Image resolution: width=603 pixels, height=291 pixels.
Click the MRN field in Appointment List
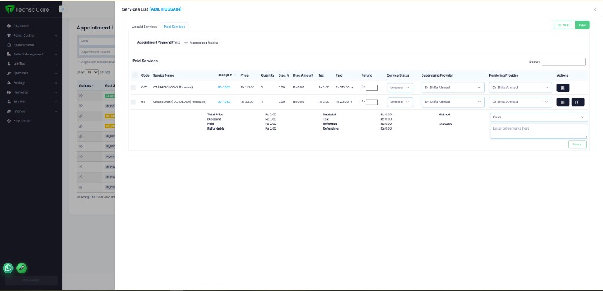click(x=97, y=41)
